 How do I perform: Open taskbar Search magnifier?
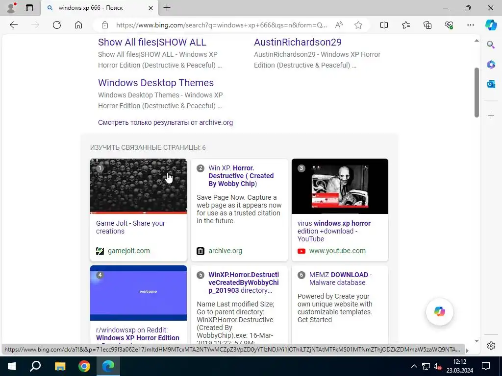[35, 366]
